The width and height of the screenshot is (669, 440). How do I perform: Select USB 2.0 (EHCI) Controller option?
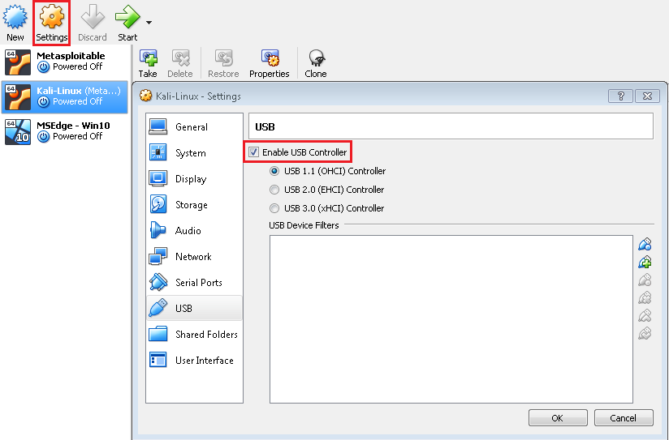coord(274,190)
